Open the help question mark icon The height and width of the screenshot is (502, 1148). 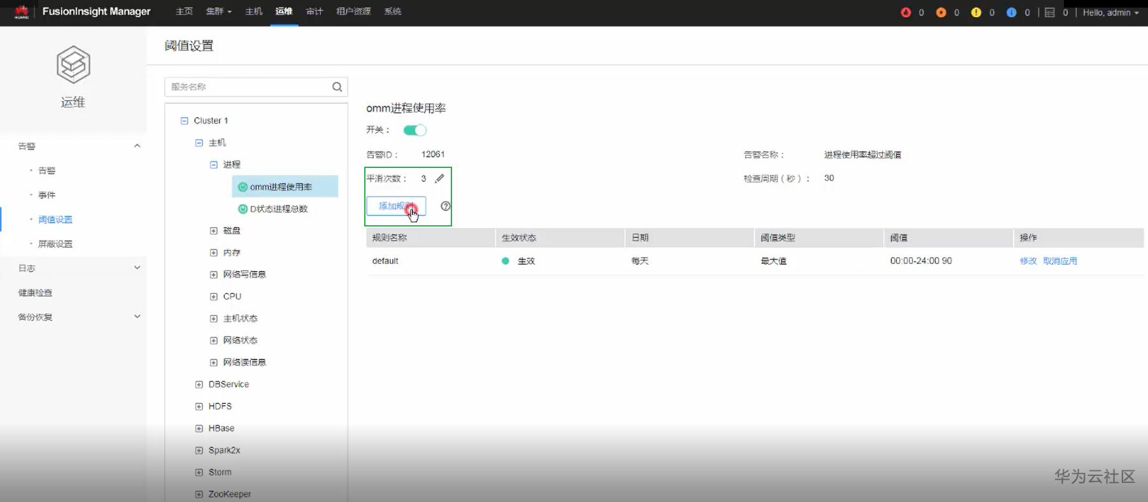click(446, 206)
